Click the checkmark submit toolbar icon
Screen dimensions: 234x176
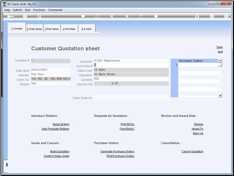[212, 16]
